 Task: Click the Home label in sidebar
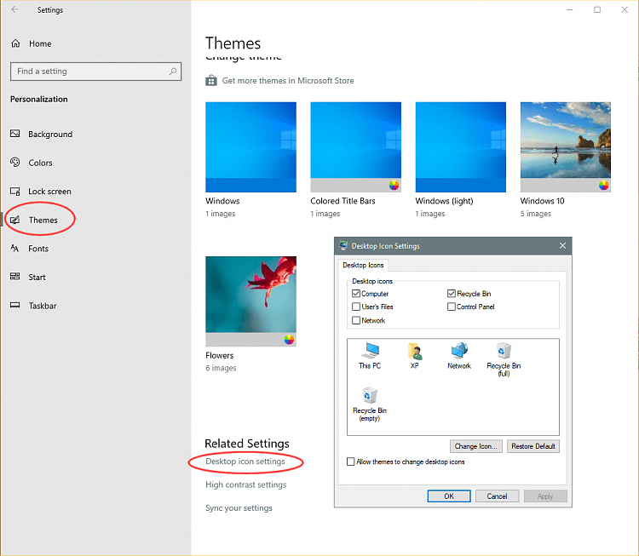coord(40,43)
